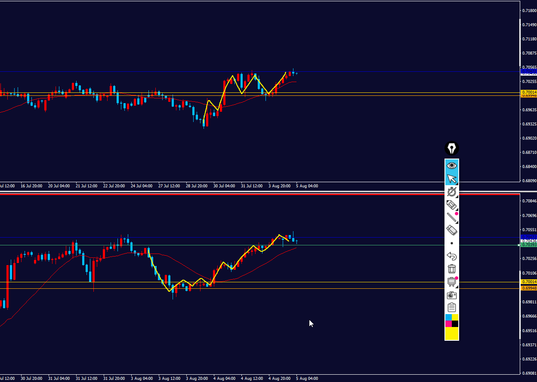Pick the cyan colour swatch
Viewport: 537px width, 382px height.
(x=448, y=317)
